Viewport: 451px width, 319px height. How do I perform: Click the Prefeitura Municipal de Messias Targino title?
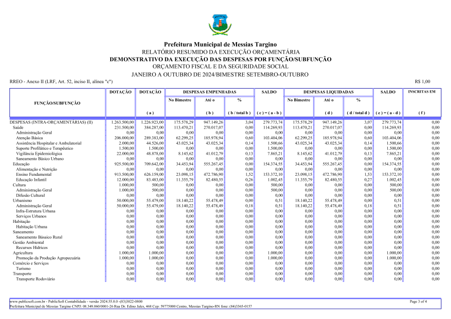220,45
